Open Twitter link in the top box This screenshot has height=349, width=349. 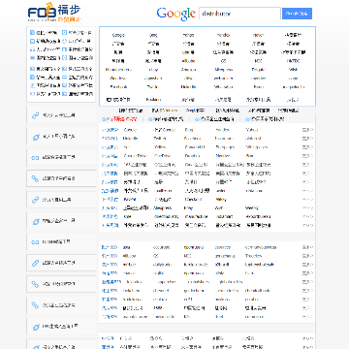point(153,87)
